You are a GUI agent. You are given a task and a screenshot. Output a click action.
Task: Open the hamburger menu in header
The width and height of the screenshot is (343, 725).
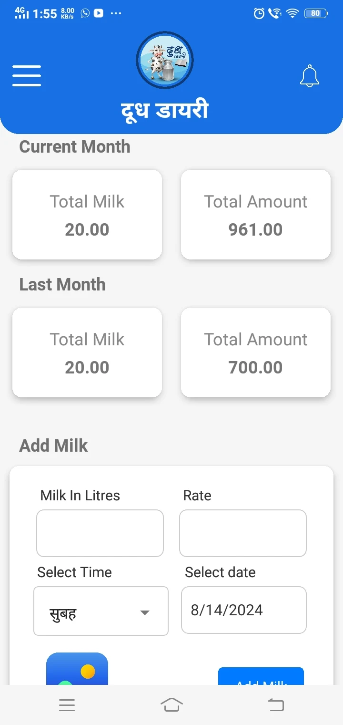pos(27,76)
